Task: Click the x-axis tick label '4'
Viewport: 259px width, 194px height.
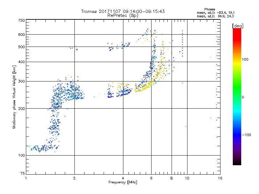Action: coord(123,178)
